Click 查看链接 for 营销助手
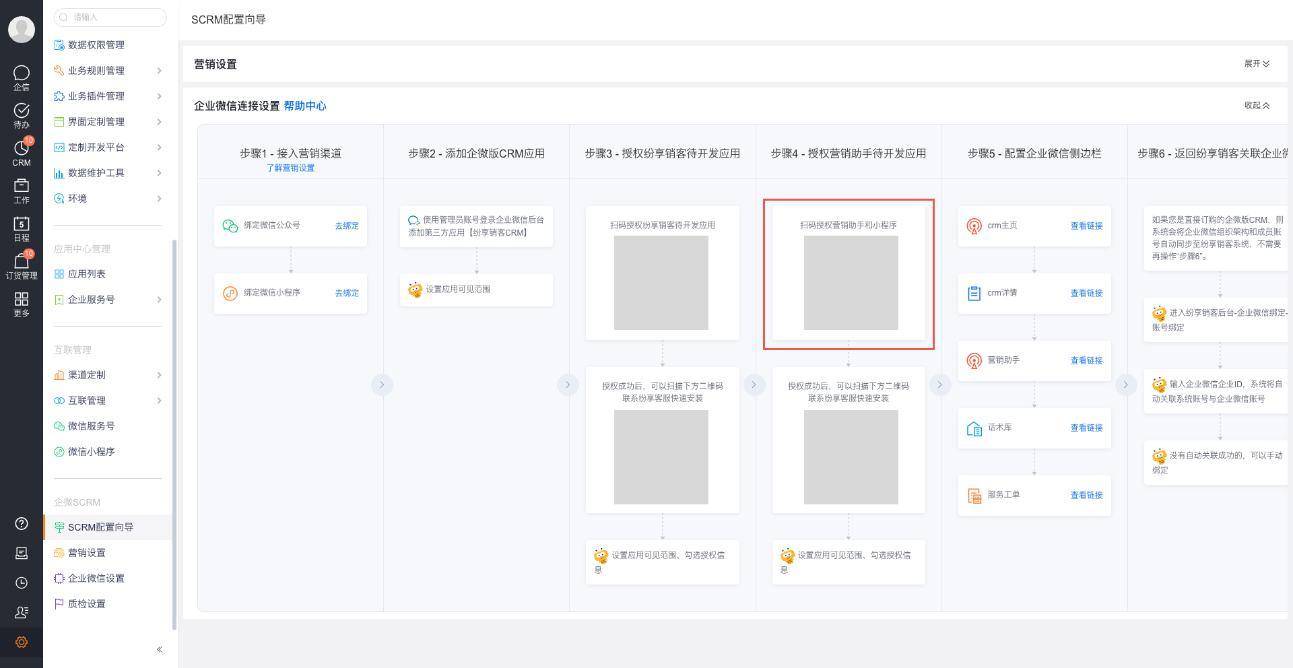This screenshot has height=668, width=1293. (1086, 361)
